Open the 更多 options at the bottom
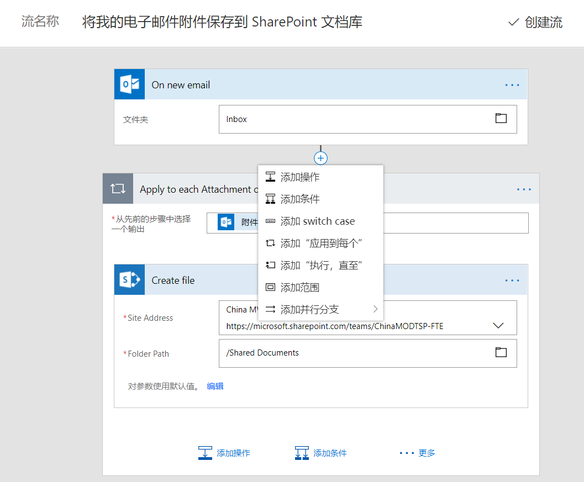The image size is (584, 482). point(417,453)
